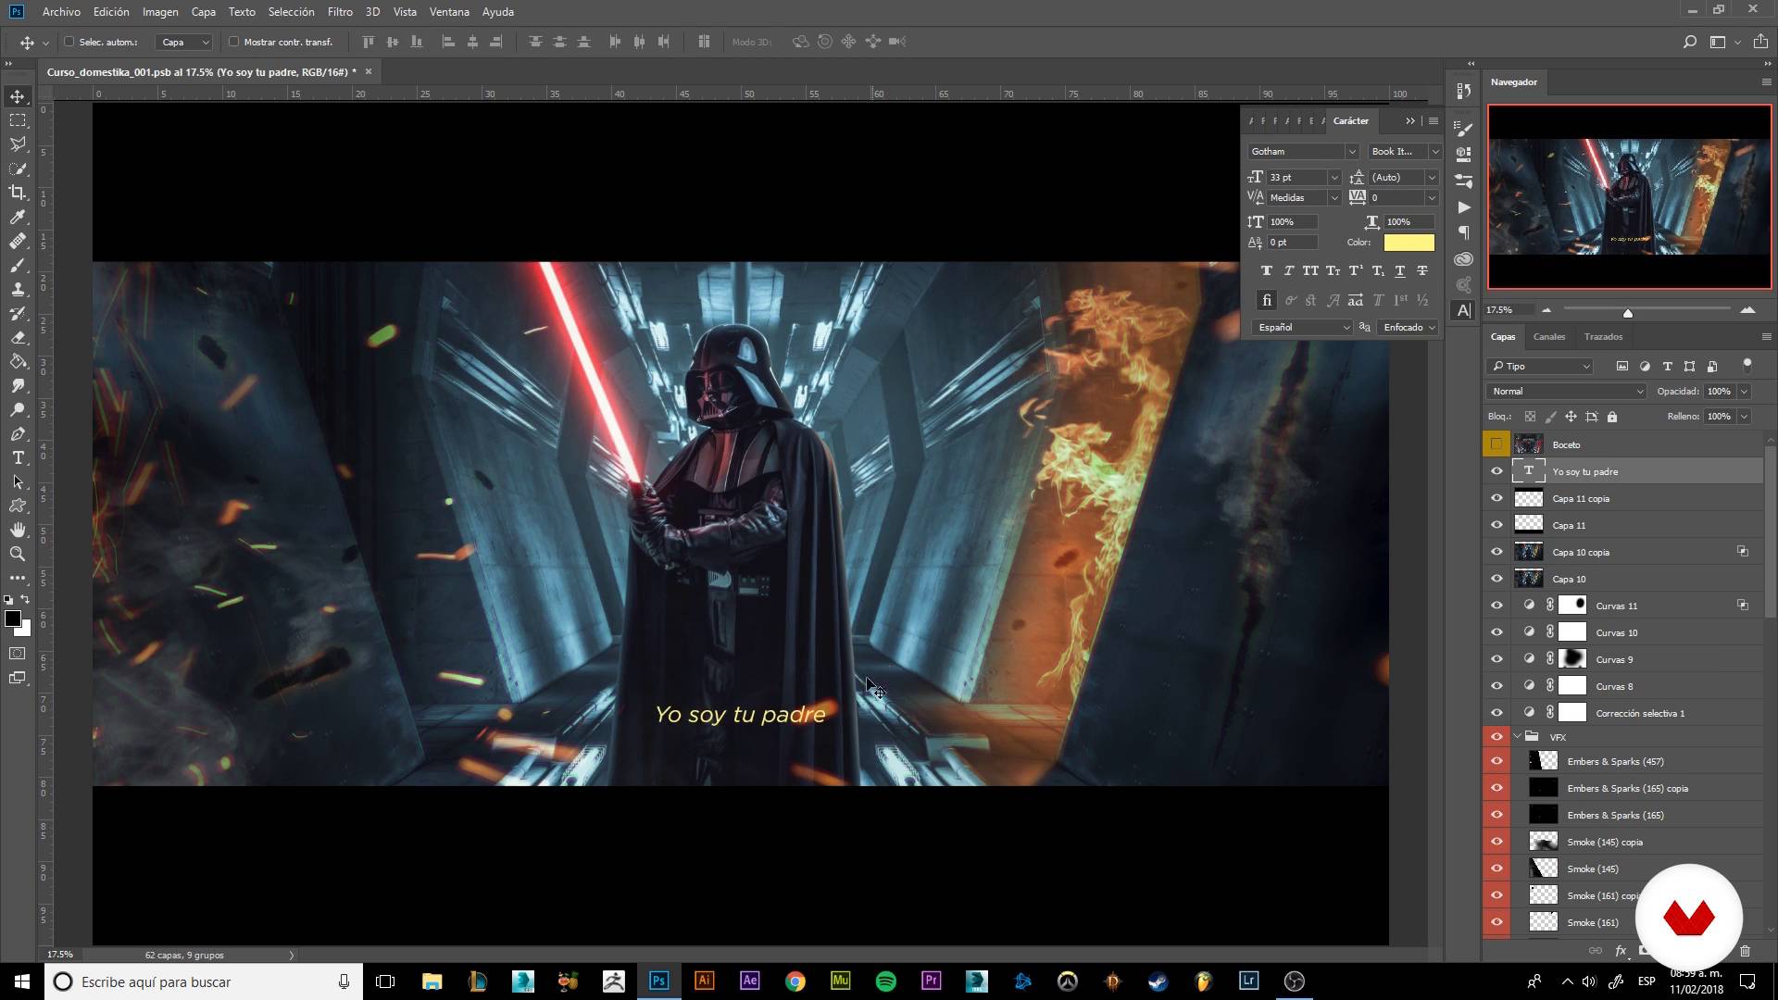
Task: Open the Ventana menu
Action: click(449, 12)
